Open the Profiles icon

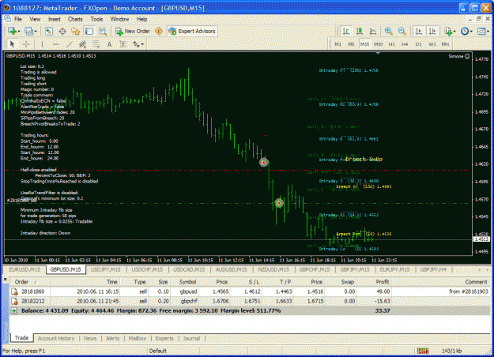pos(28,31)
